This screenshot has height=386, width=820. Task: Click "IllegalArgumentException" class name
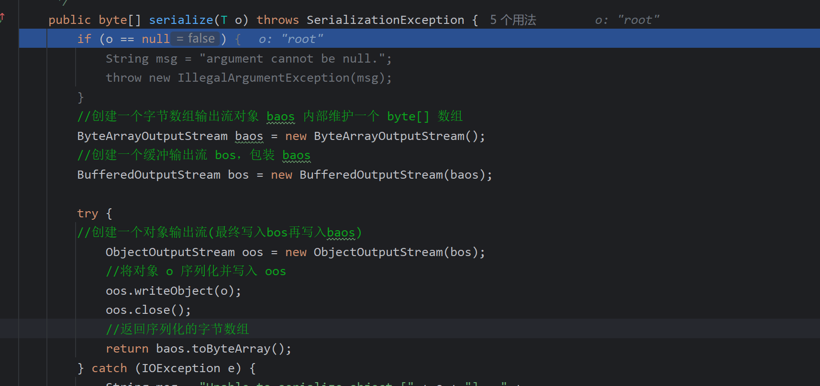click(x=264, y=78)
